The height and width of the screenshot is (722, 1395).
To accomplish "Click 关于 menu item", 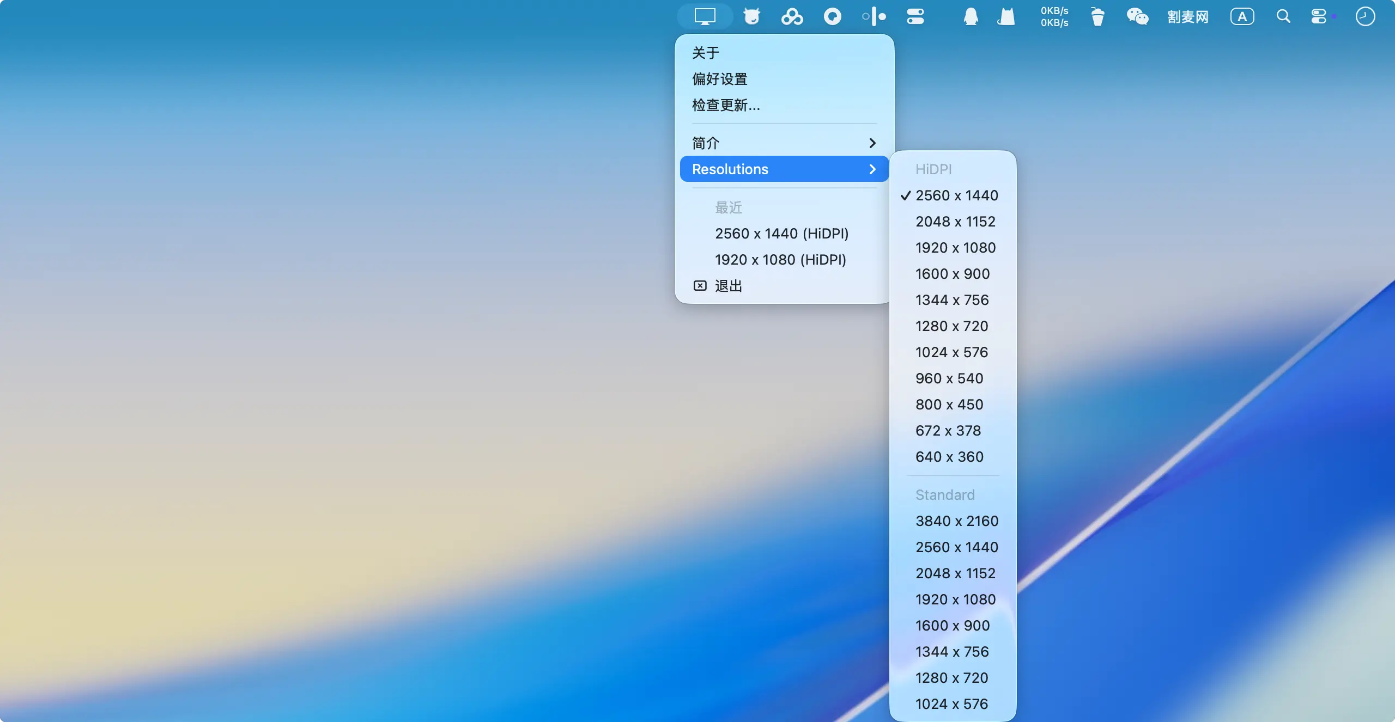I will click(x=706, y=53).
